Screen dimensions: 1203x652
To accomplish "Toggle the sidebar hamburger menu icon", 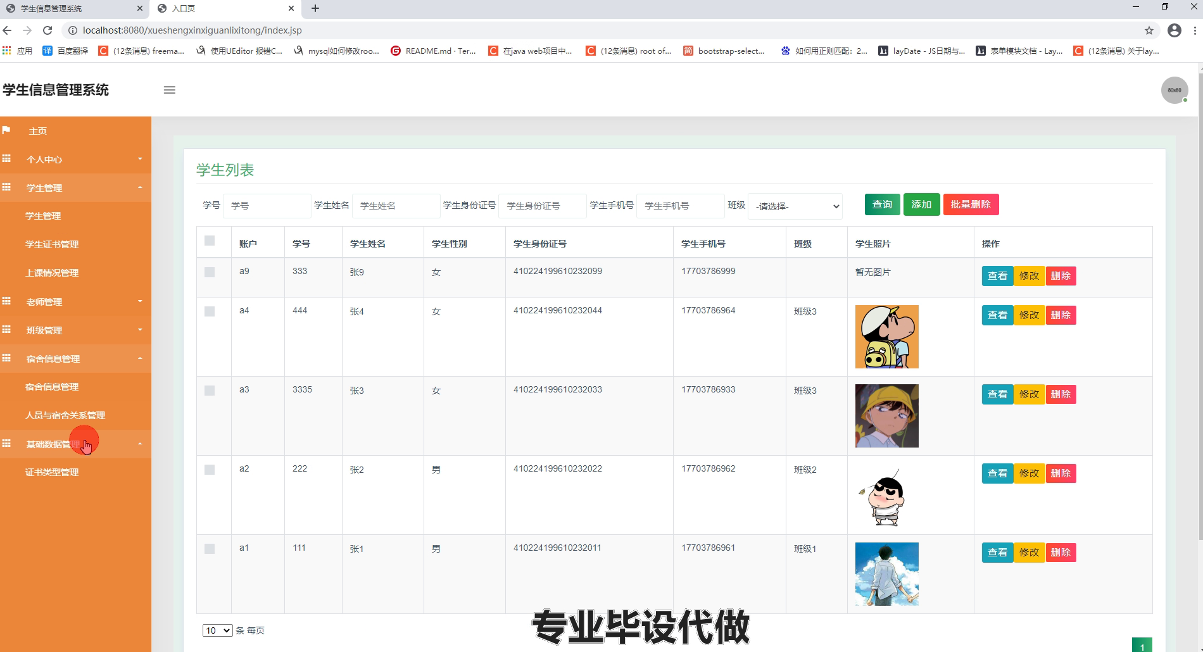I will (x=169, y=90).
